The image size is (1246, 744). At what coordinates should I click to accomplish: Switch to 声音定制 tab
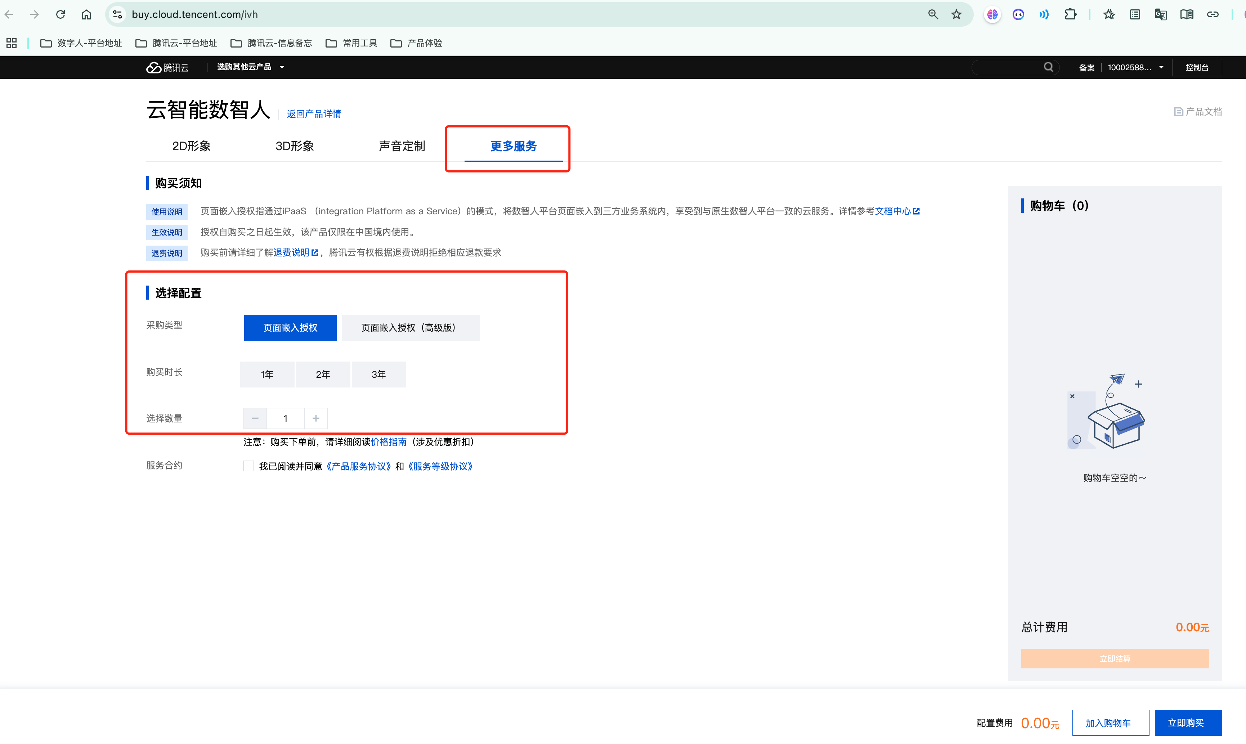(x=402, y=146)
